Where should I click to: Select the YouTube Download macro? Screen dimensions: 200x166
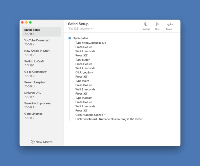tap(42, 42)
